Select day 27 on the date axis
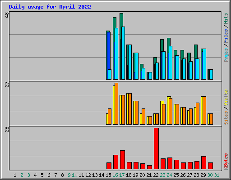Screen dimensions: 231x180 pyautogui.click(x=189, y=175)
